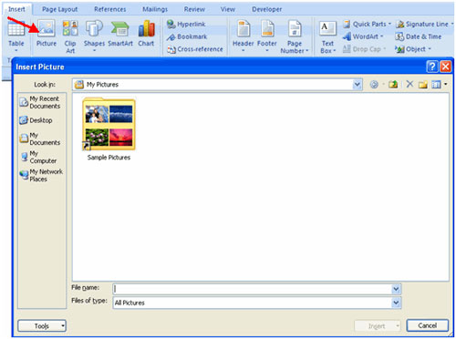Jump to Desktop location
Viewport: 456px width, 339px height.
click(x=36, y=120)
